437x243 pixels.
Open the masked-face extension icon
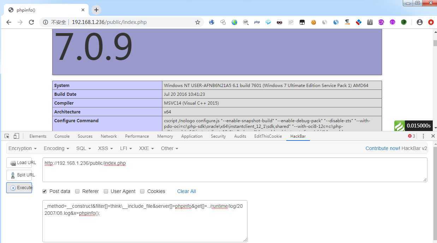[280, 22]
